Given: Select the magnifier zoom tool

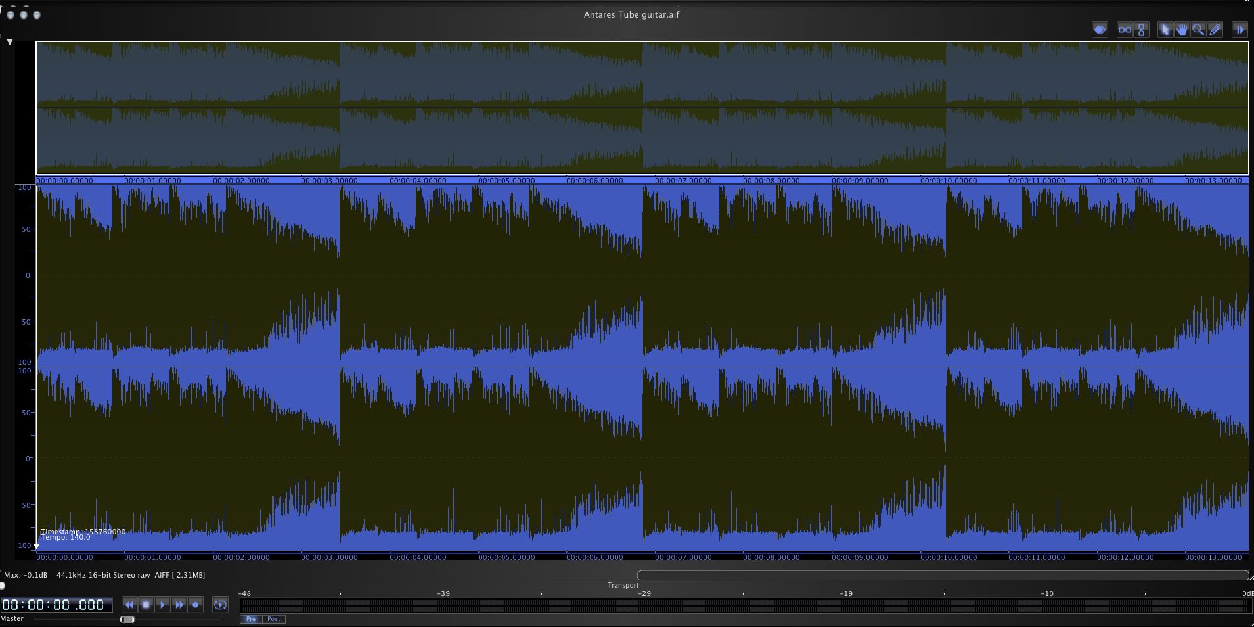Looking at the screenshot, I should 1198,30.
